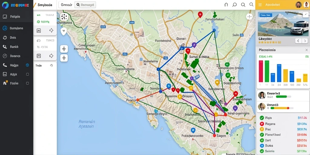Click the star icon in first side card
This screenshot has height=155, width=310.
pos(51,30)
